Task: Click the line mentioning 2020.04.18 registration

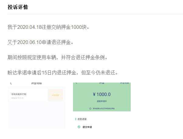Action: click(x=48, y=27)
